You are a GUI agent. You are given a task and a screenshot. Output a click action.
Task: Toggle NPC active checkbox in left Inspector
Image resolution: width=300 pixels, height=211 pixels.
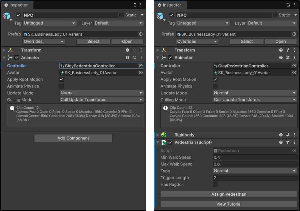(x=18, y=15)
